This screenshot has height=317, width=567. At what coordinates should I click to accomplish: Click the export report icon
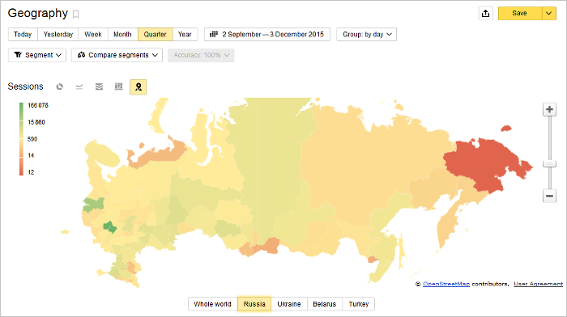tap(485, 14)
